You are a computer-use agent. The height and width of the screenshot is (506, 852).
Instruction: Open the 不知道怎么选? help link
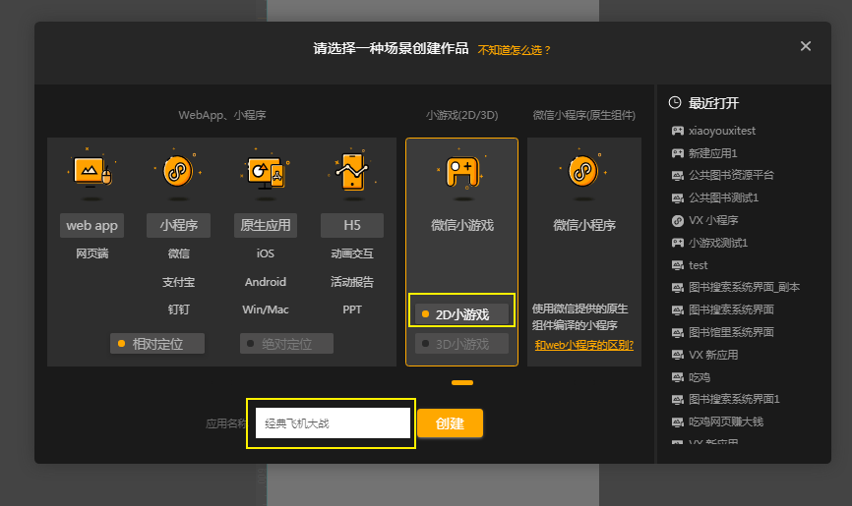[514, 50]
